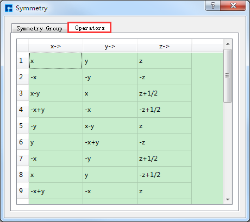Click the y cell in row 6

55,142
